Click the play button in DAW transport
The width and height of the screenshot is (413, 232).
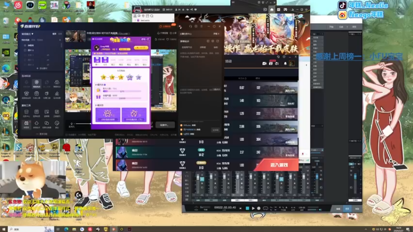[x=253, y=208]
